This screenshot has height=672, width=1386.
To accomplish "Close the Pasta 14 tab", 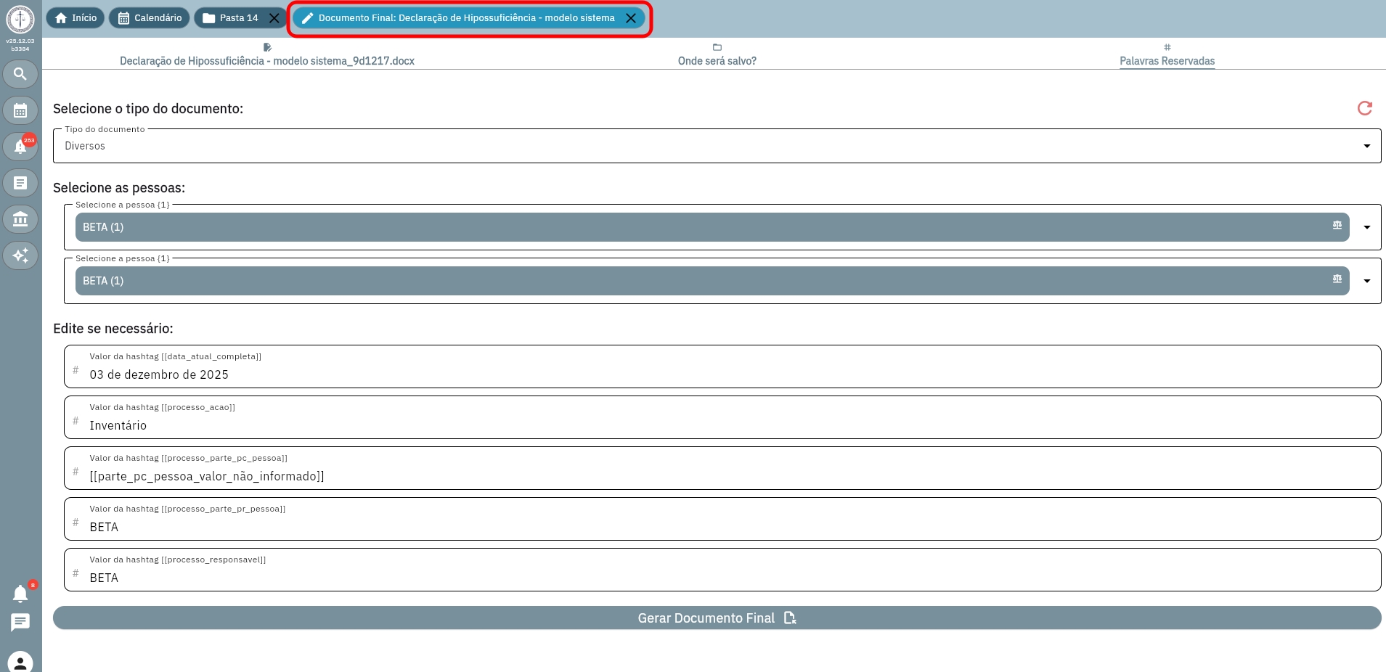I will (x=274, y=18).
